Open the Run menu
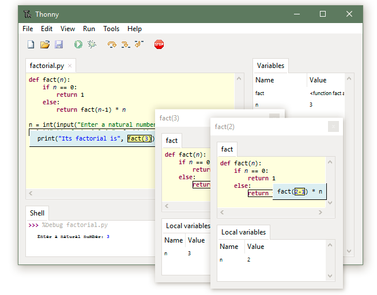Image resolution: width=377 pixels, height=295 pixels. 89,29
